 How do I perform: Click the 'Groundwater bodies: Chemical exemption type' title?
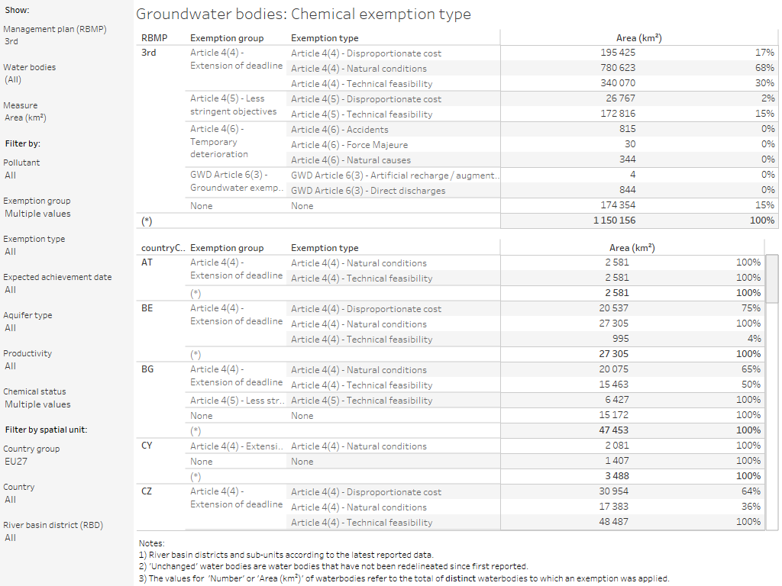click(x=303, y=14)
